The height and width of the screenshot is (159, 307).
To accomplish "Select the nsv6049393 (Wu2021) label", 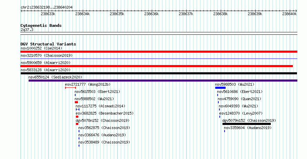I will pos(238,106).
